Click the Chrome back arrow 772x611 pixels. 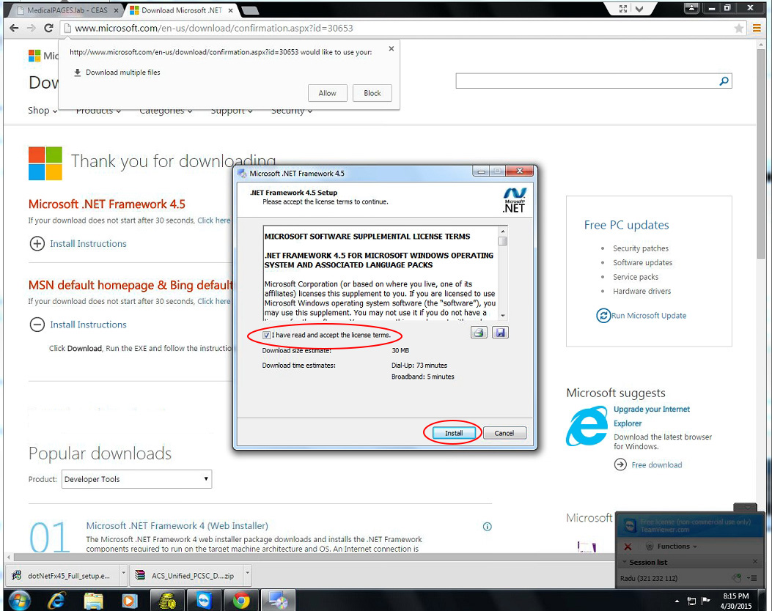[14, 28]
